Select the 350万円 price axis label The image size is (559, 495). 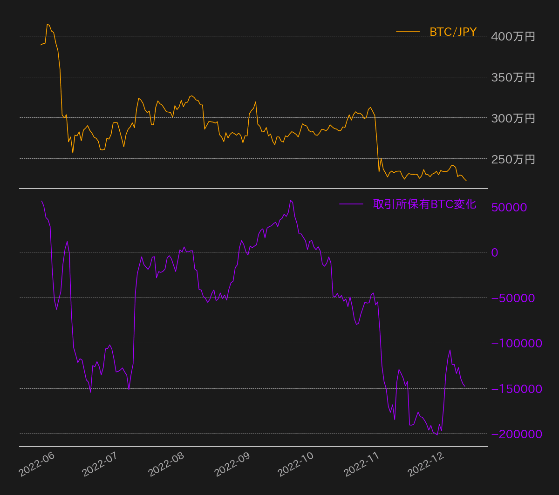[513, 77]
